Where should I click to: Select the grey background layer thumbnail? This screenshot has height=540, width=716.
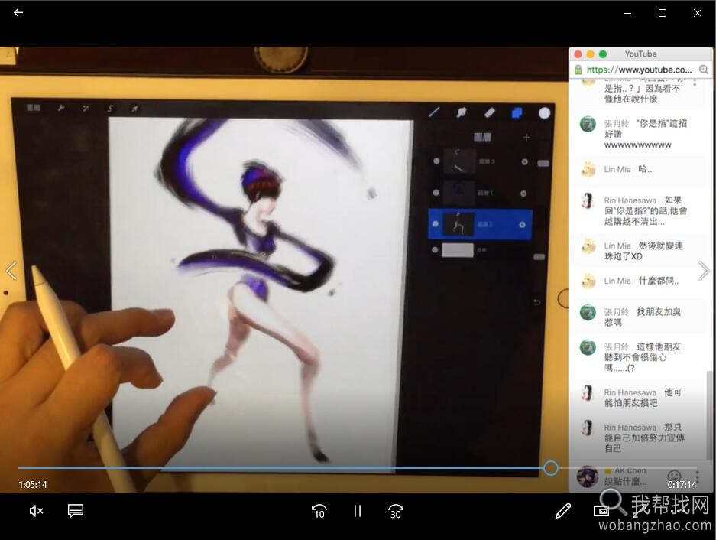pyautogui.click(x=458, y=249)
